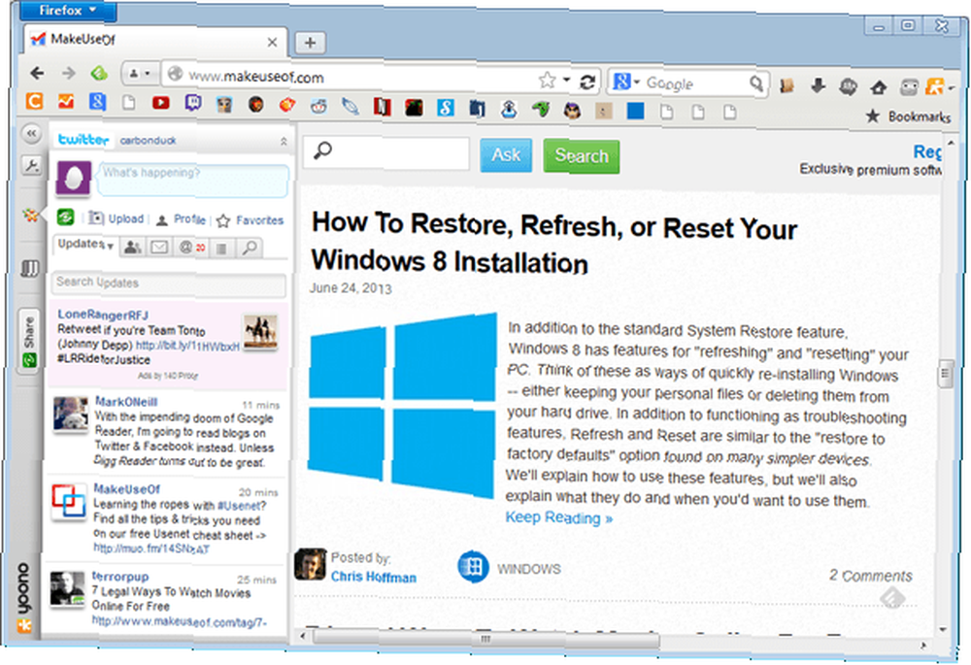This screenshot has height=665, width=971.
Task: Follow the muo.fm link in MakeUseOf tweet
Action: (151, 549)
